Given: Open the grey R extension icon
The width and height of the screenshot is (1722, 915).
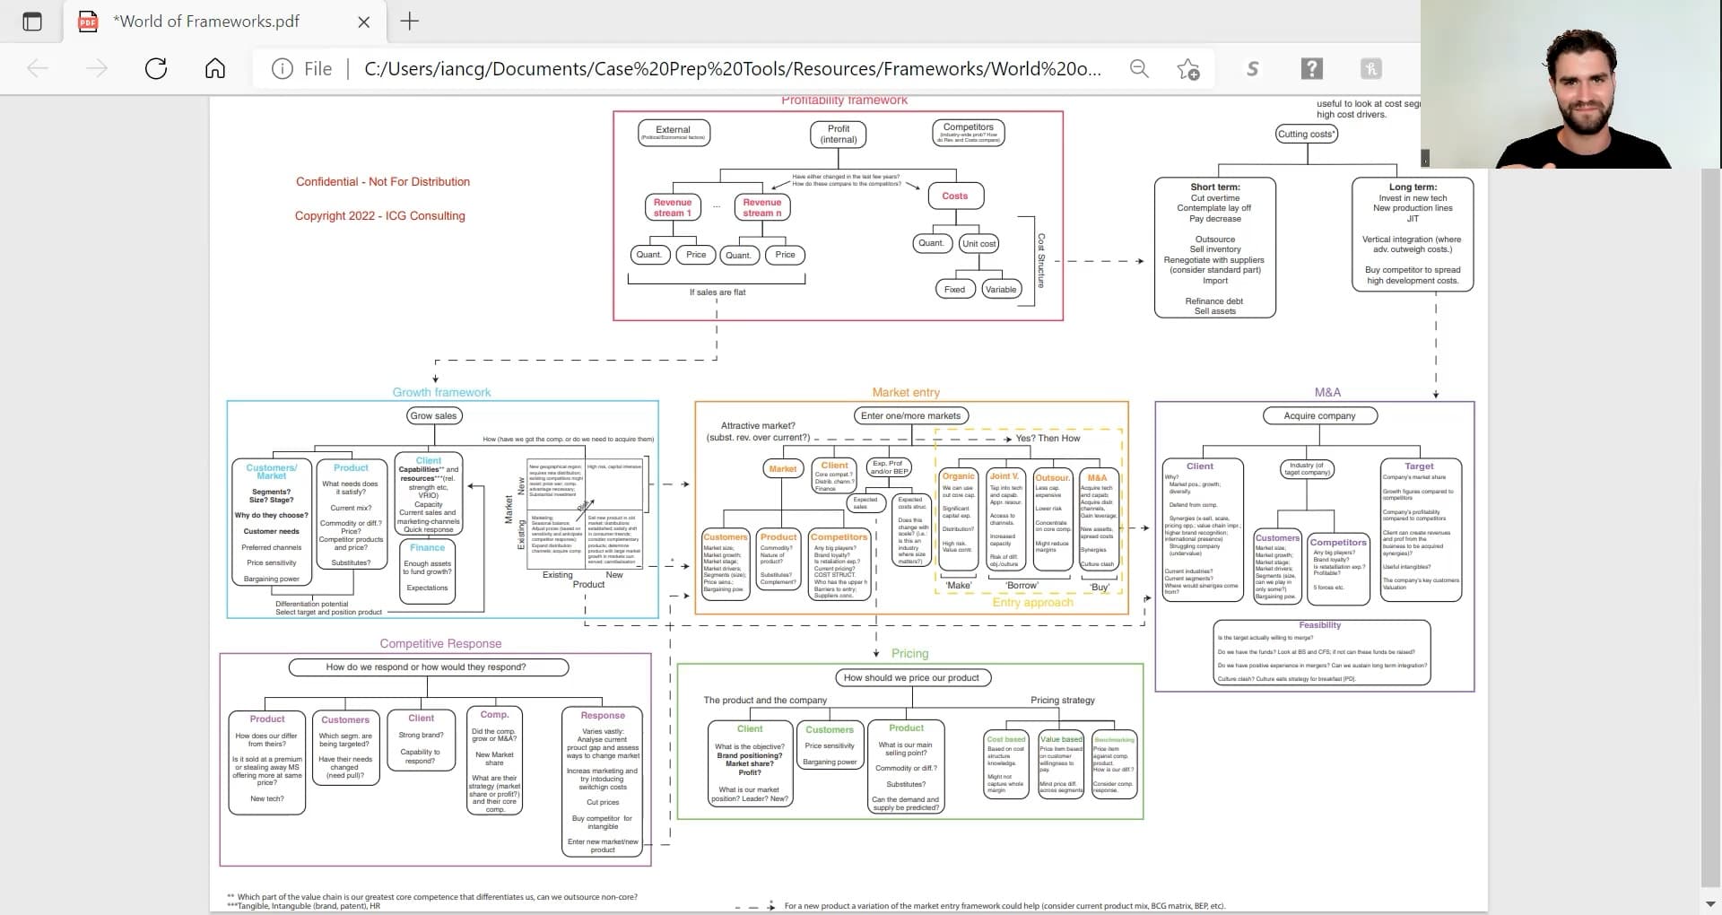Looking at the screenshot, I should point(1370,69).
